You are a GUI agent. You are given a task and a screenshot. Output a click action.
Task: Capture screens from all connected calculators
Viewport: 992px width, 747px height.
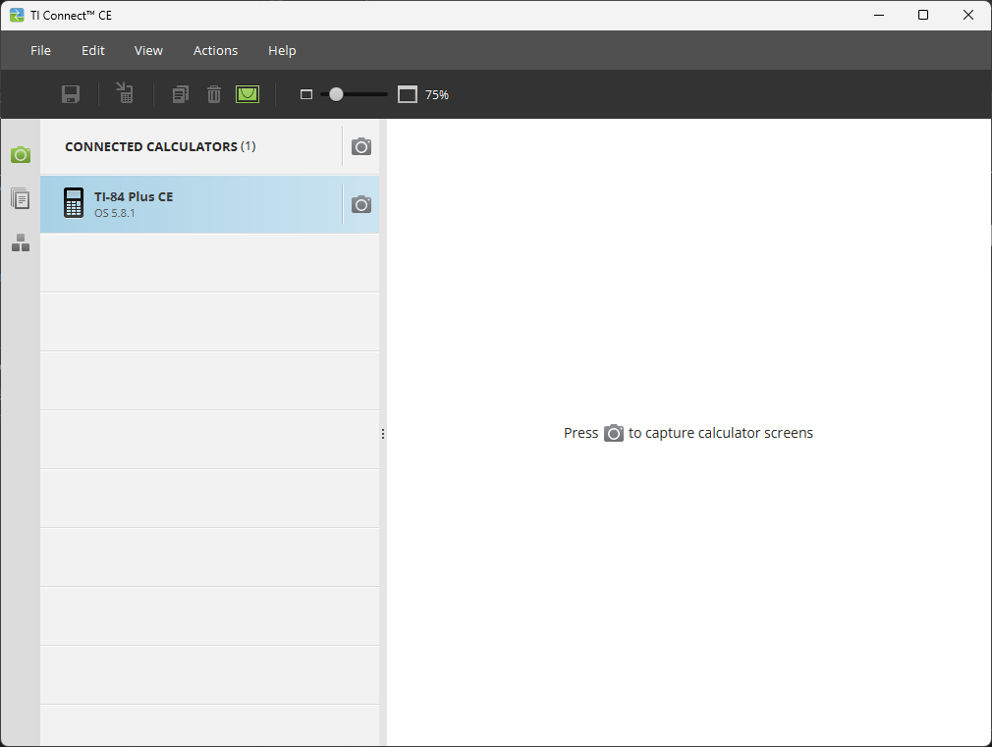361,146
